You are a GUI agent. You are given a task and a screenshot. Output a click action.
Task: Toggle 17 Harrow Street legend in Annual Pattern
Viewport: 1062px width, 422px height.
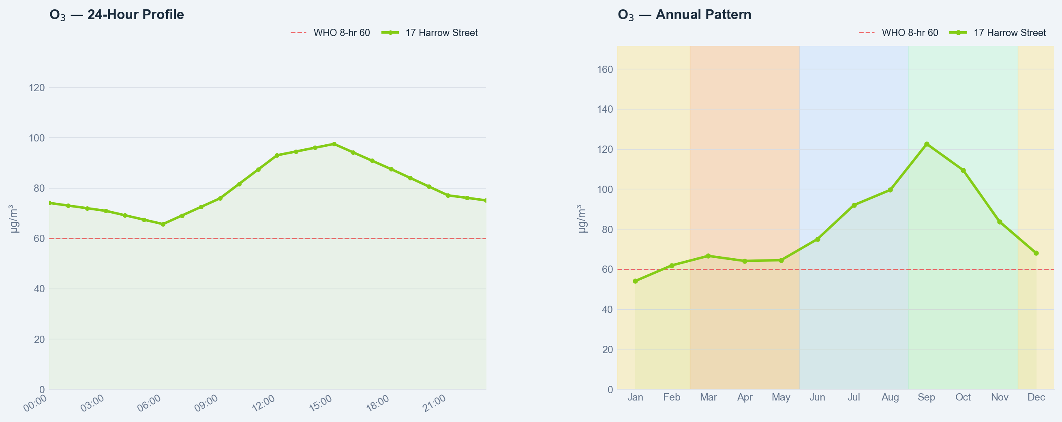click(998, 32)
